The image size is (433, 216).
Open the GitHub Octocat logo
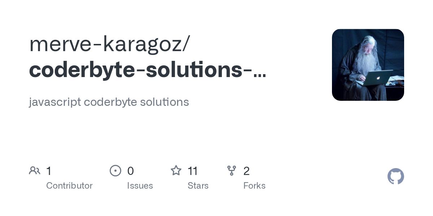pos(396,176)
